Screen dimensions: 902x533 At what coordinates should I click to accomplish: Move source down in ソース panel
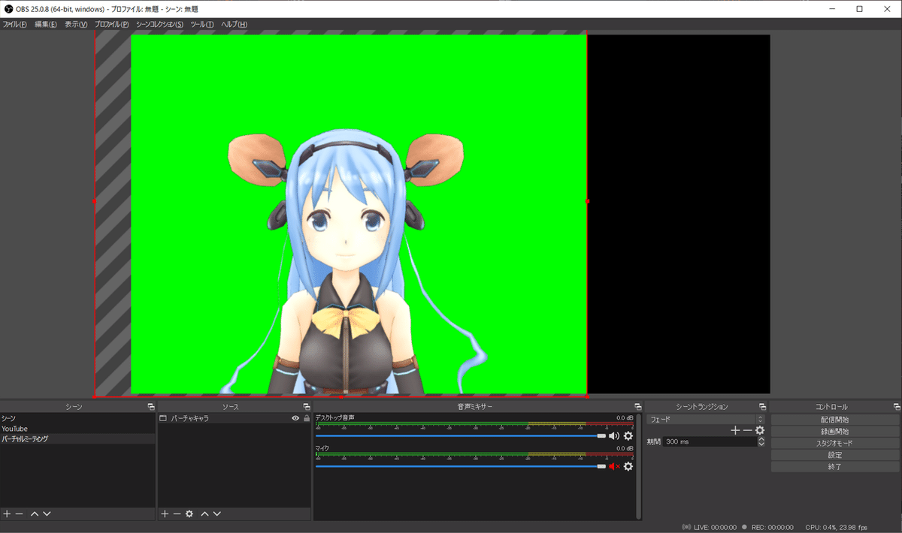coord(216,513)
